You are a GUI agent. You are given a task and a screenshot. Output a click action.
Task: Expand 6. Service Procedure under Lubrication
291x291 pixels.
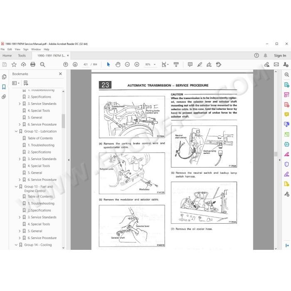(x=20, y=180)
